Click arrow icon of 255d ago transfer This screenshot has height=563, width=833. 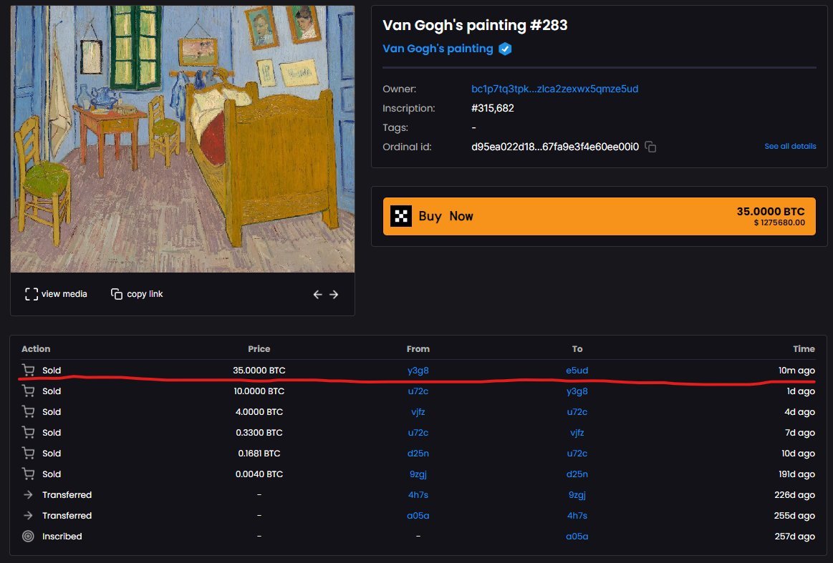click(28, 515)
